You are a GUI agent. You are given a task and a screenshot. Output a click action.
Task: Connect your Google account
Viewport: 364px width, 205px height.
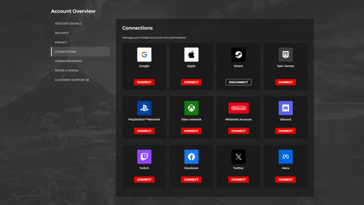tap(144, 82)
